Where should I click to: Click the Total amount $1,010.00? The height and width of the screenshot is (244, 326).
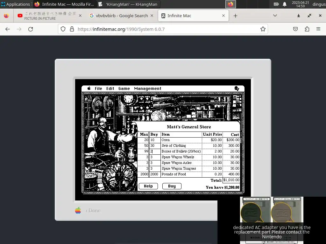pyautogui.click(x=231, y=180)
